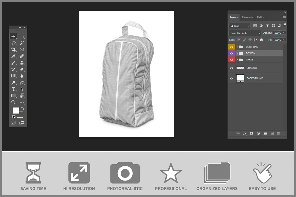Expand the DESIGN group
Image resolution: width=296 pixels, height=197 pixels.
click(237, 53)
